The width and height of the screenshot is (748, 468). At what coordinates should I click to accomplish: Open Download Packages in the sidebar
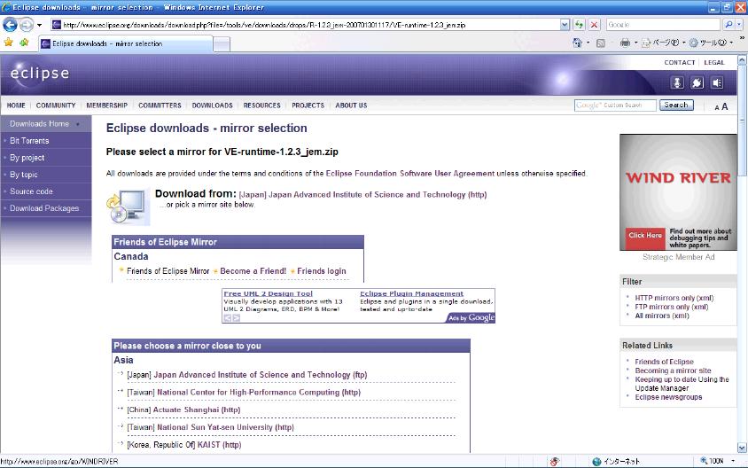46,208
